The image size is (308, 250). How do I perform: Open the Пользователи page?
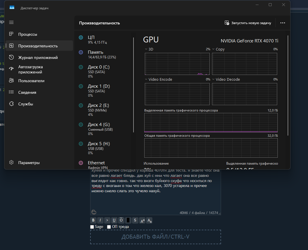[39, 81]
